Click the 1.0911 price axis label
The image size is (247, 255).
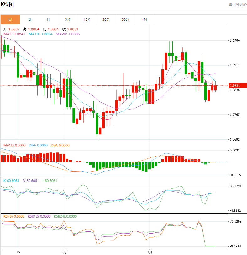(235, 65)
